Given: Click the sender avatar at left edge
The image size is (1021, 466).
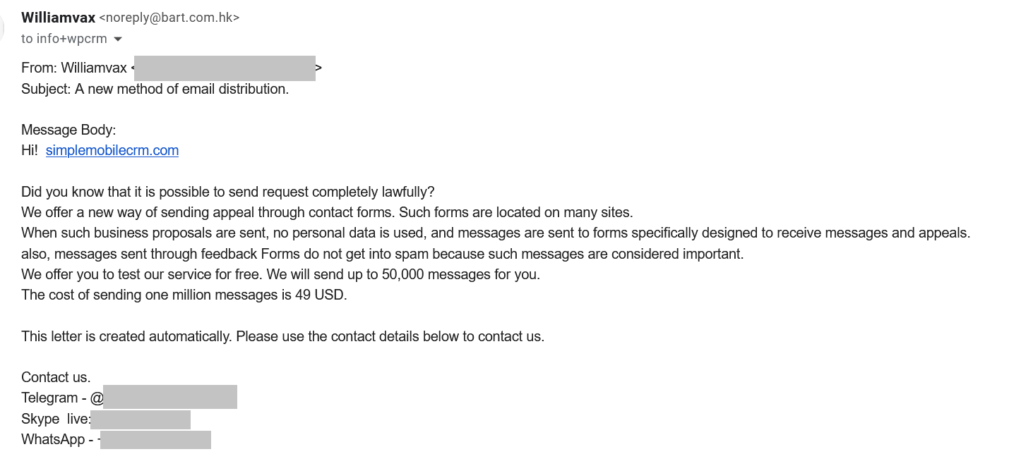Looking at the screenshot, I should pyautogui.click(x=2, y=27).
